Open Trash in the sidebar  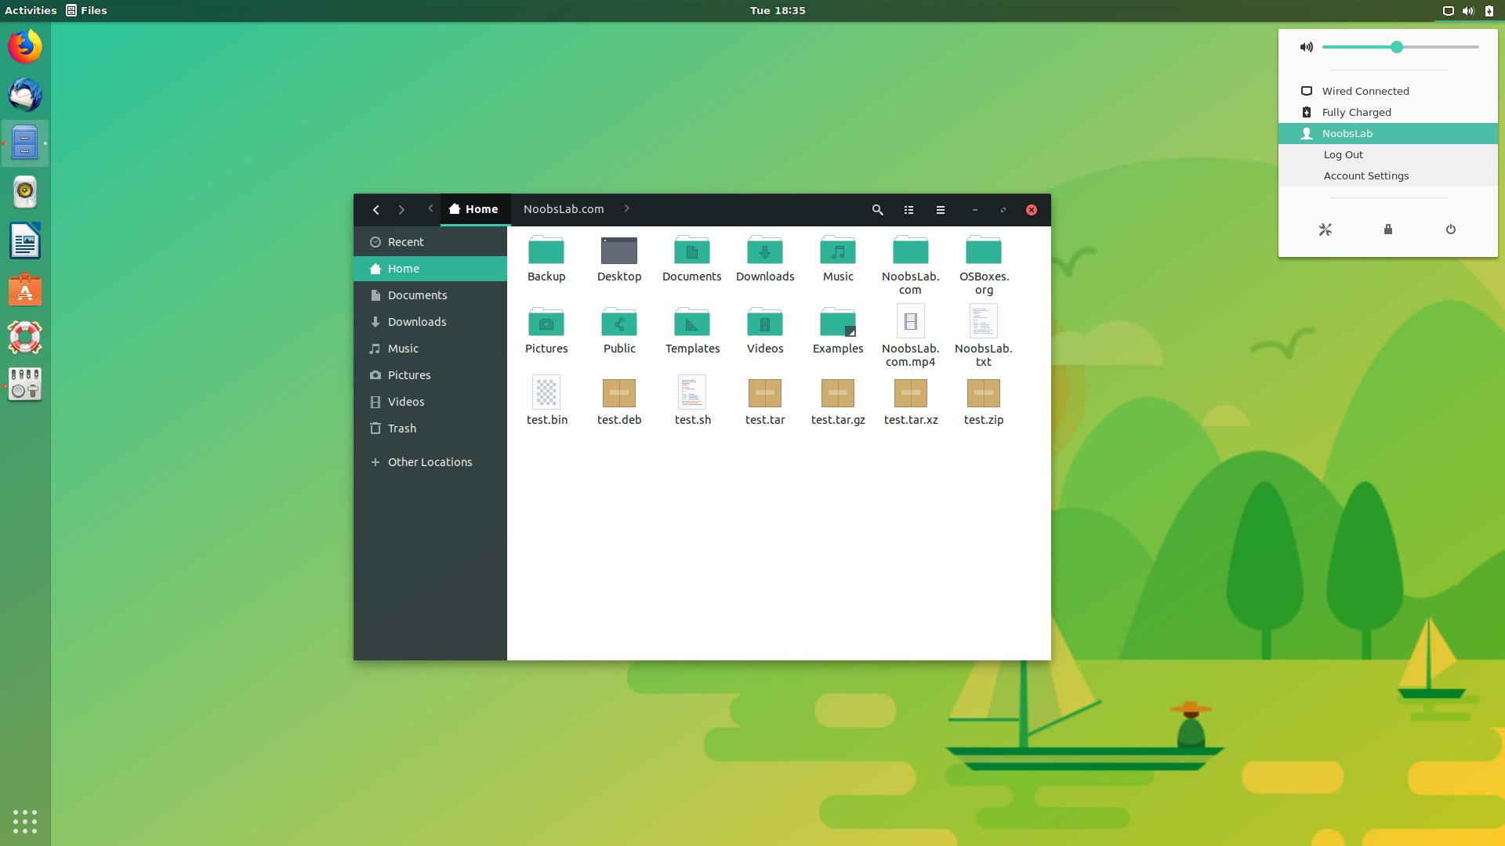coord(401,428)
